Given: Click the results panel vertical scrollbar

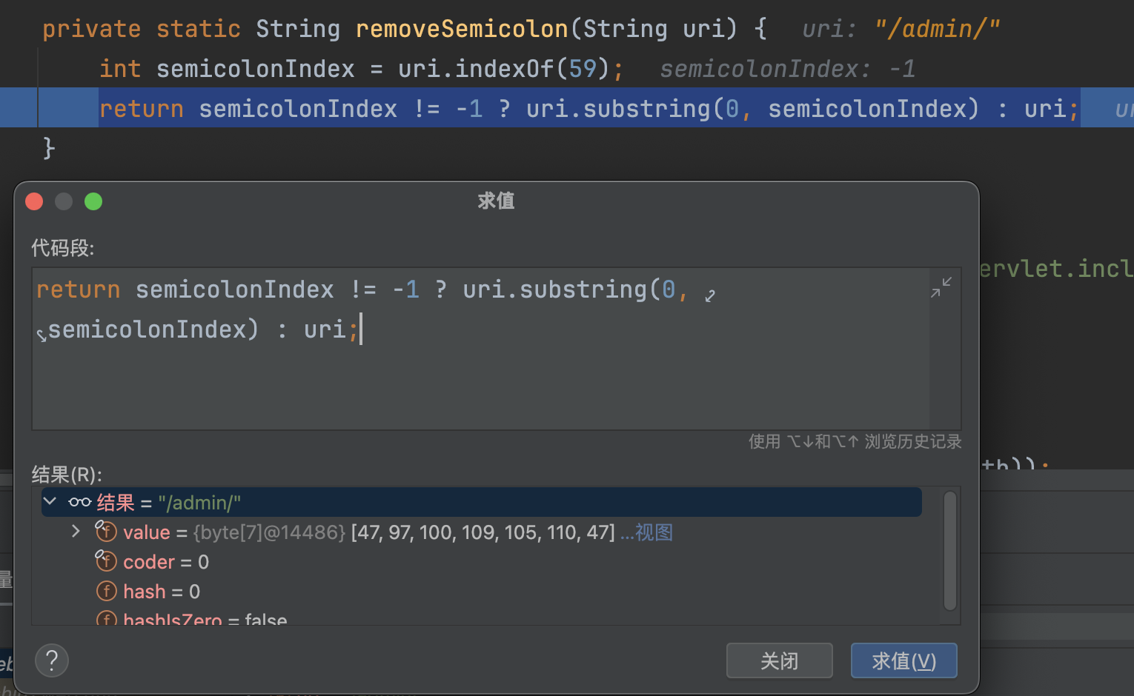Looking at the screenshot, I should 949,549.
